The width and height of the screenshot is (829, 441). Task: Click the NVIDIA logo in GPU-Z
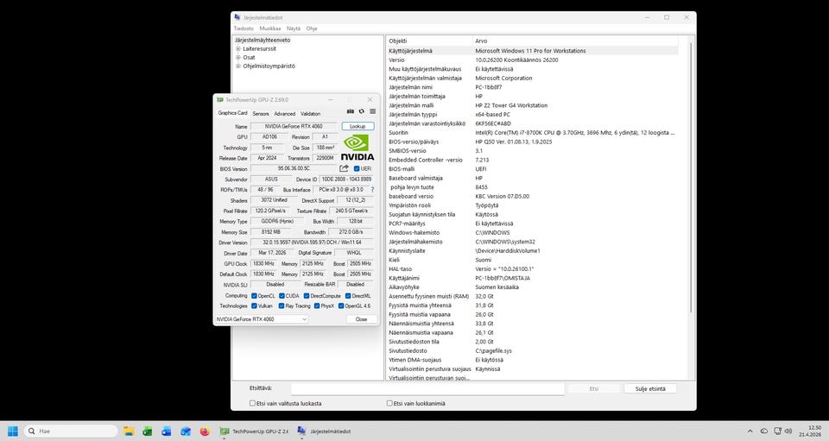point(358,148)
